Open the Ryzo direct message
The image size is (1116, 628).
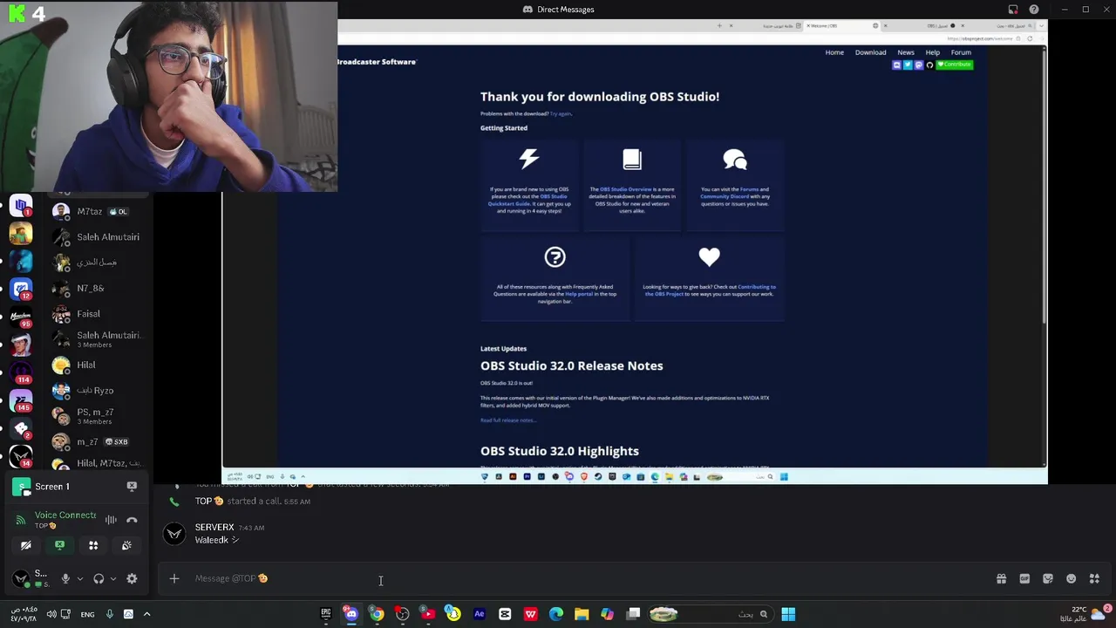click(x=98, y=390)
